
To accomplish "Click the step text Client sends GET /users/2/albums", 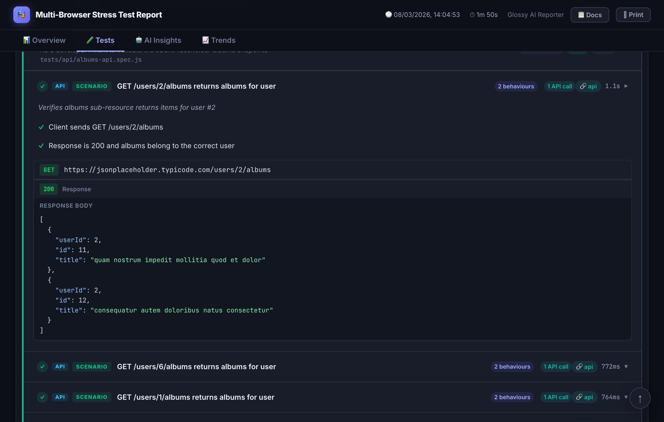I will (106, 127).
